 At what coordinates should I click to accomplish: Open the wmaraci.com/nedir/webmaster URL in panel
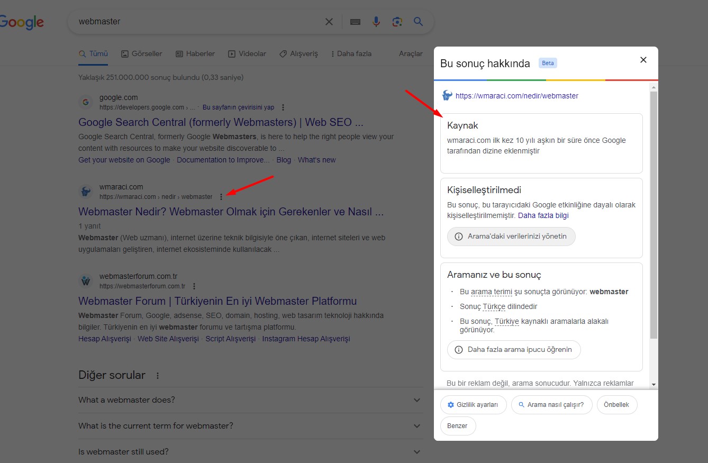click(517, 96)
